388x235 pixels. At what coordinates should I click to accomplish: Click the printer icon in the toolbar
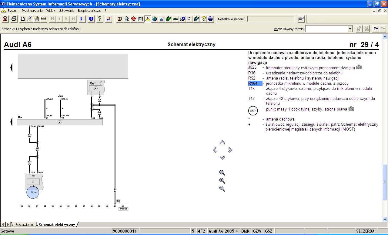tap(14, 19)
